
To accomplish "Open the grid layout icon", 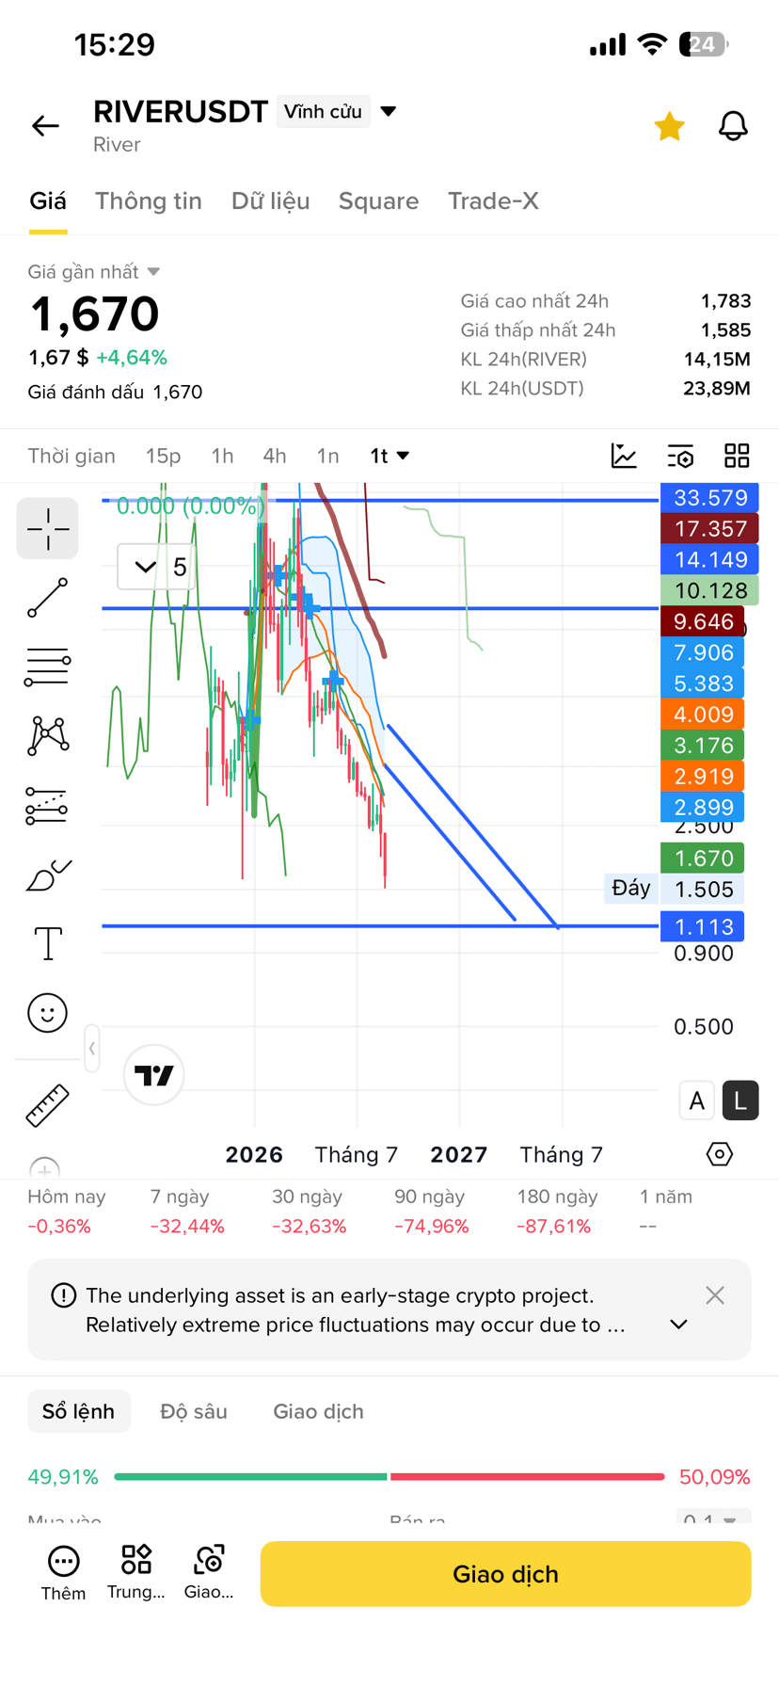I will point(737,456).
